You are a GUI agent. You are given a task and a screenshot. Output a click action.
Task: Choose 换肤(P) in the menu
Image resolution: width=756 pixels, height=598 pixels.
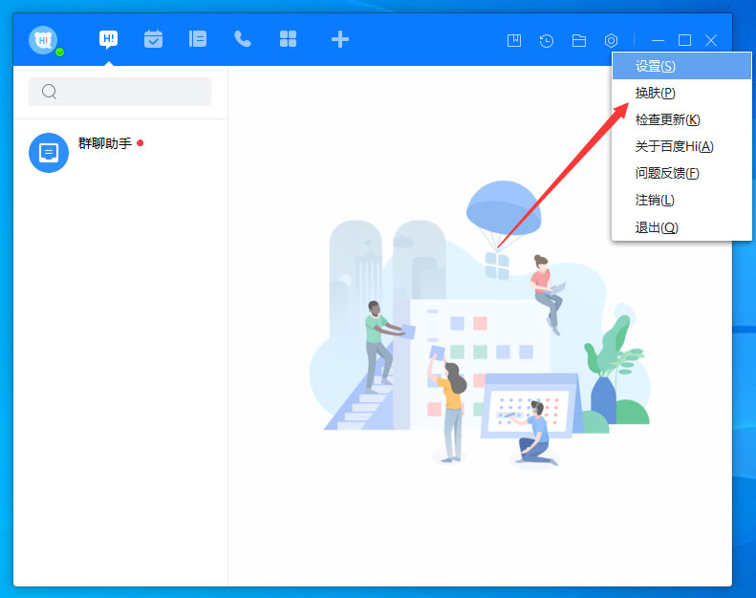click(656, 93)
